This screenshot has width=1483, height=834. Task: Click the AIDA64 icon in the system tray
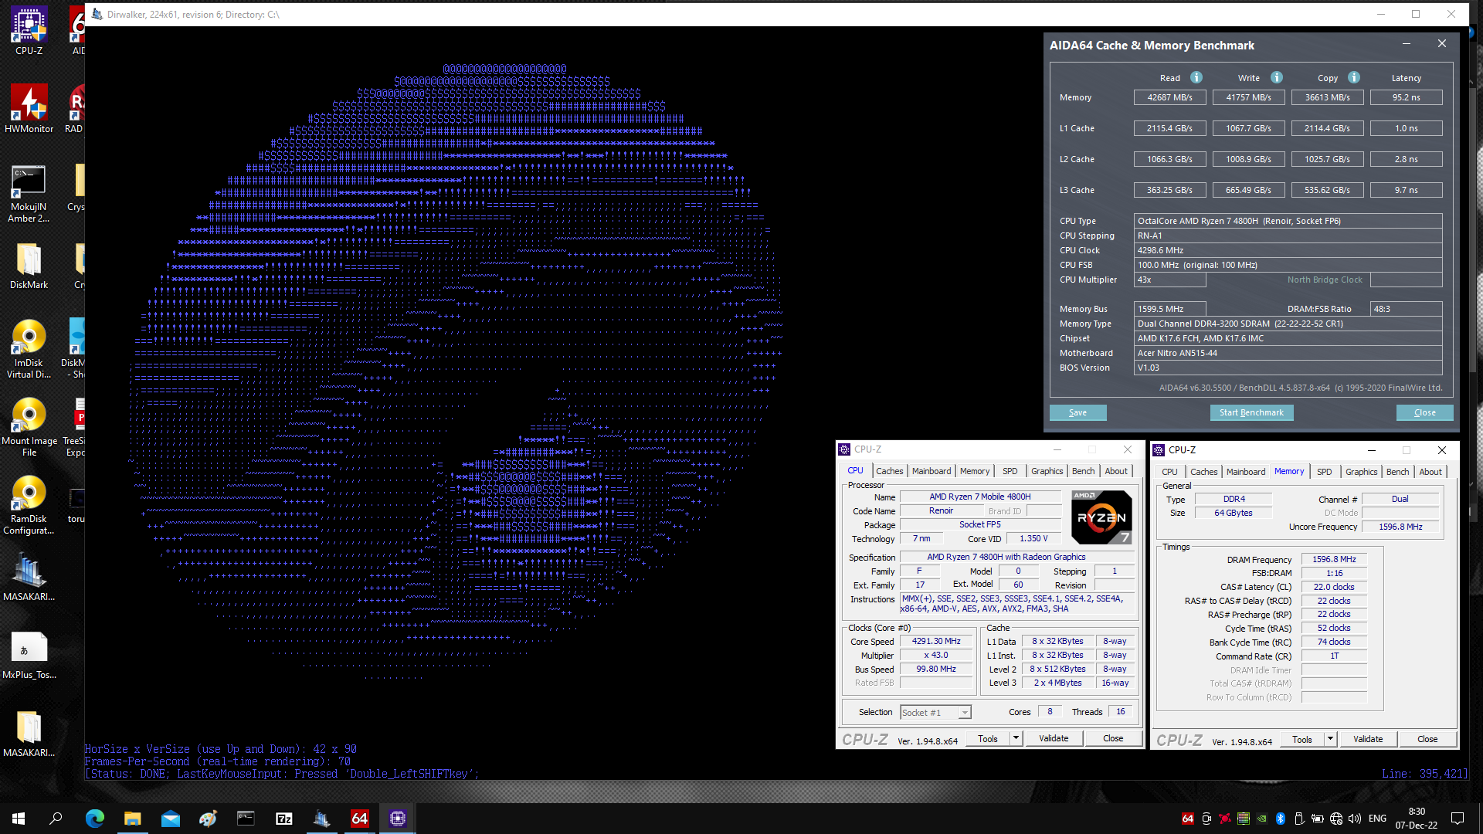[x=1187, y=819]
